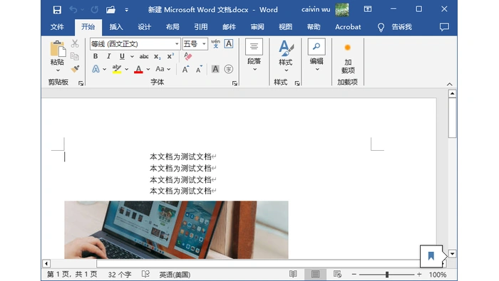The height and width of the screenshot is (281, 499).
Task: Toggle underline formatting
Action: (122, 56)
